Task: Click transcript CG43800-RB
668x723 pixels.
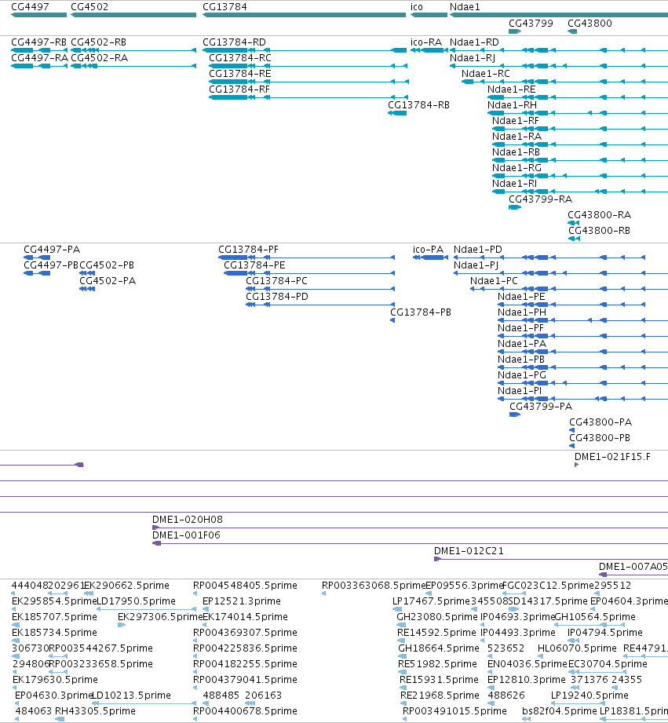Action: tap(599, 231)
